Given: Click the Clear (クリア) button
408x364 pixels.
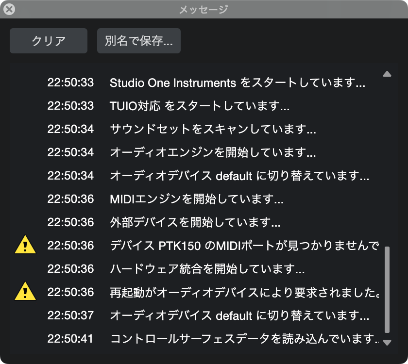Looking at the screenshot, I should coord(49,41).
